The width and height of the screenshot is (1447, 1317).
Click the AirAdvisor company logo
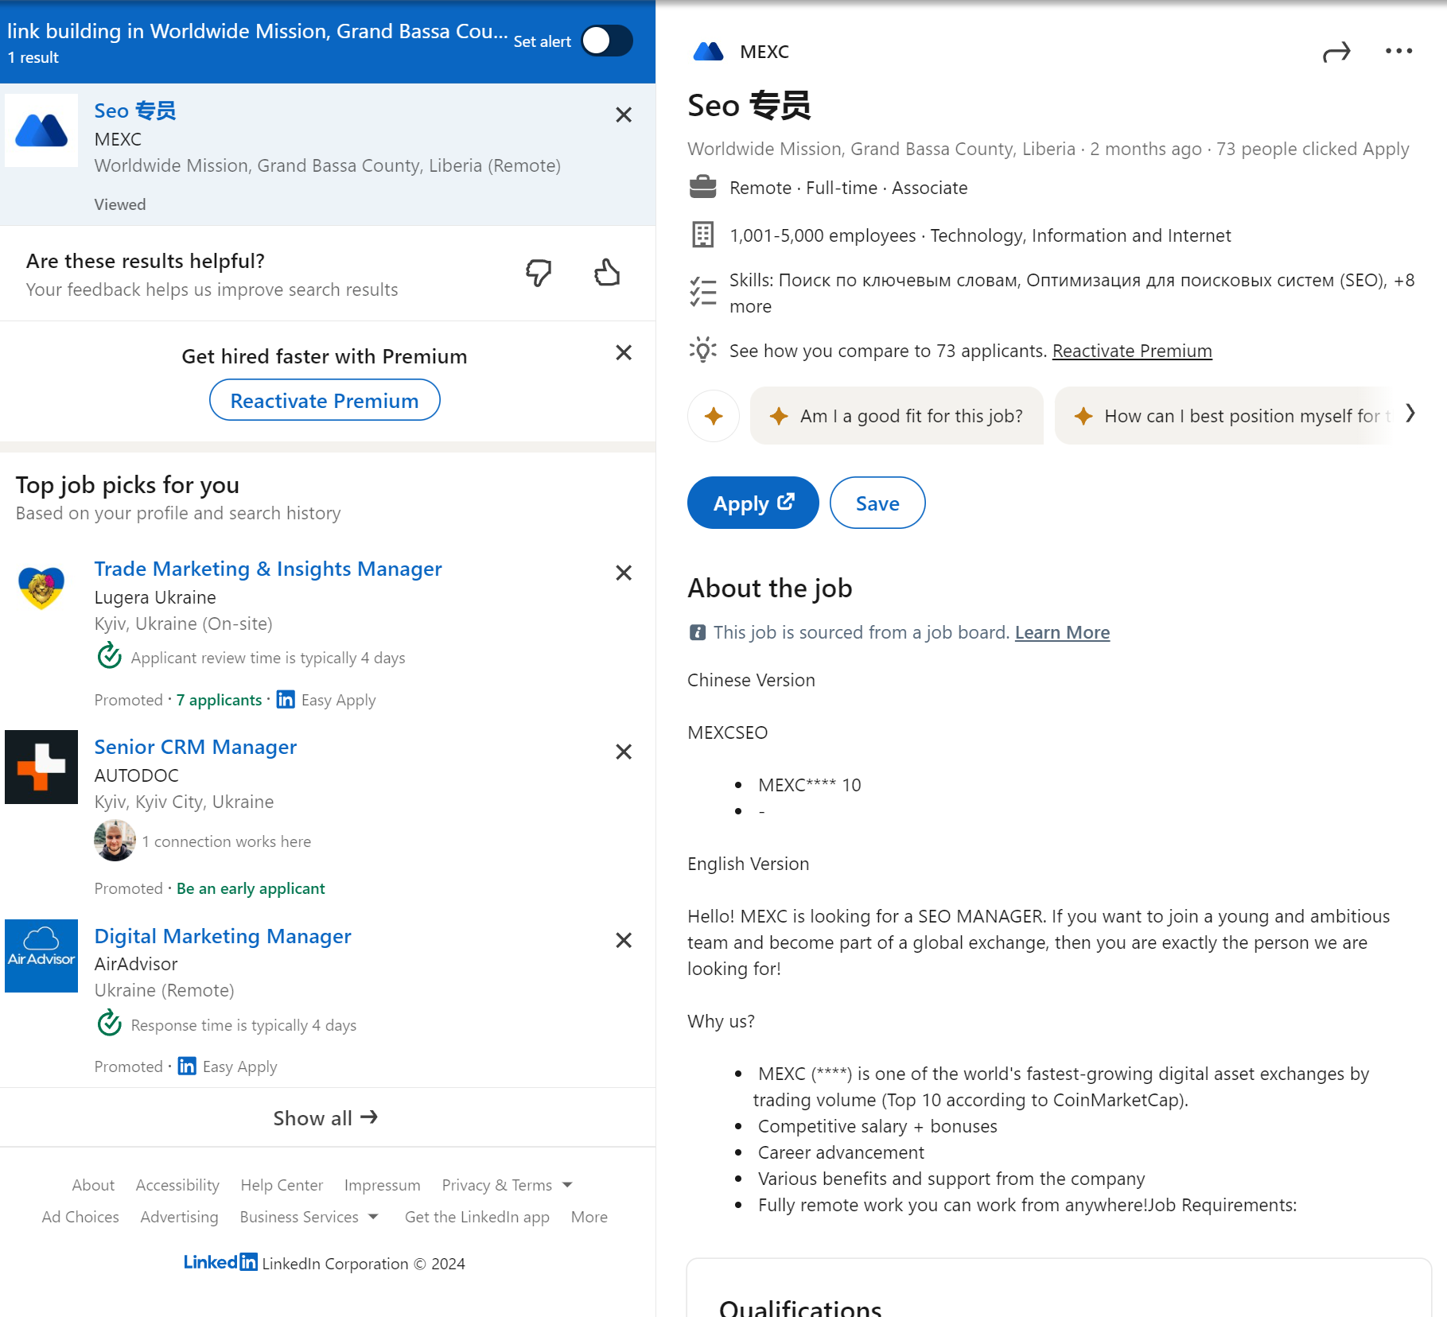pos(41,956)
